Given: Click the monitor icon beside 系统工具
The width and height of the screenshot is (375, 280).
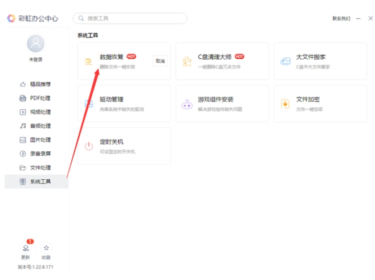Looking at the screenshot, I should point(23,182).
